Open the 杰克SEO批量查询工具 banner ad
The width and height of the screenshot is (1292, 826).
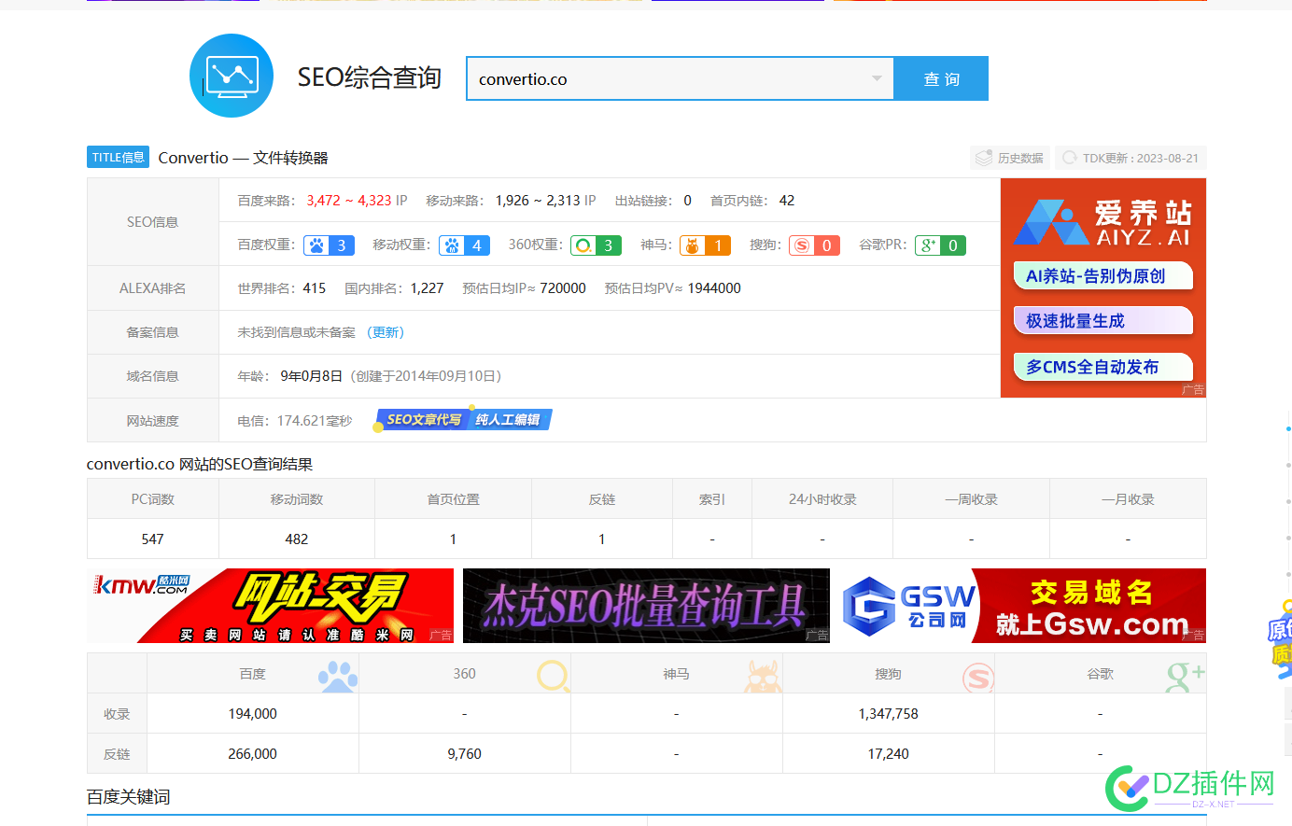pos(646,606)
